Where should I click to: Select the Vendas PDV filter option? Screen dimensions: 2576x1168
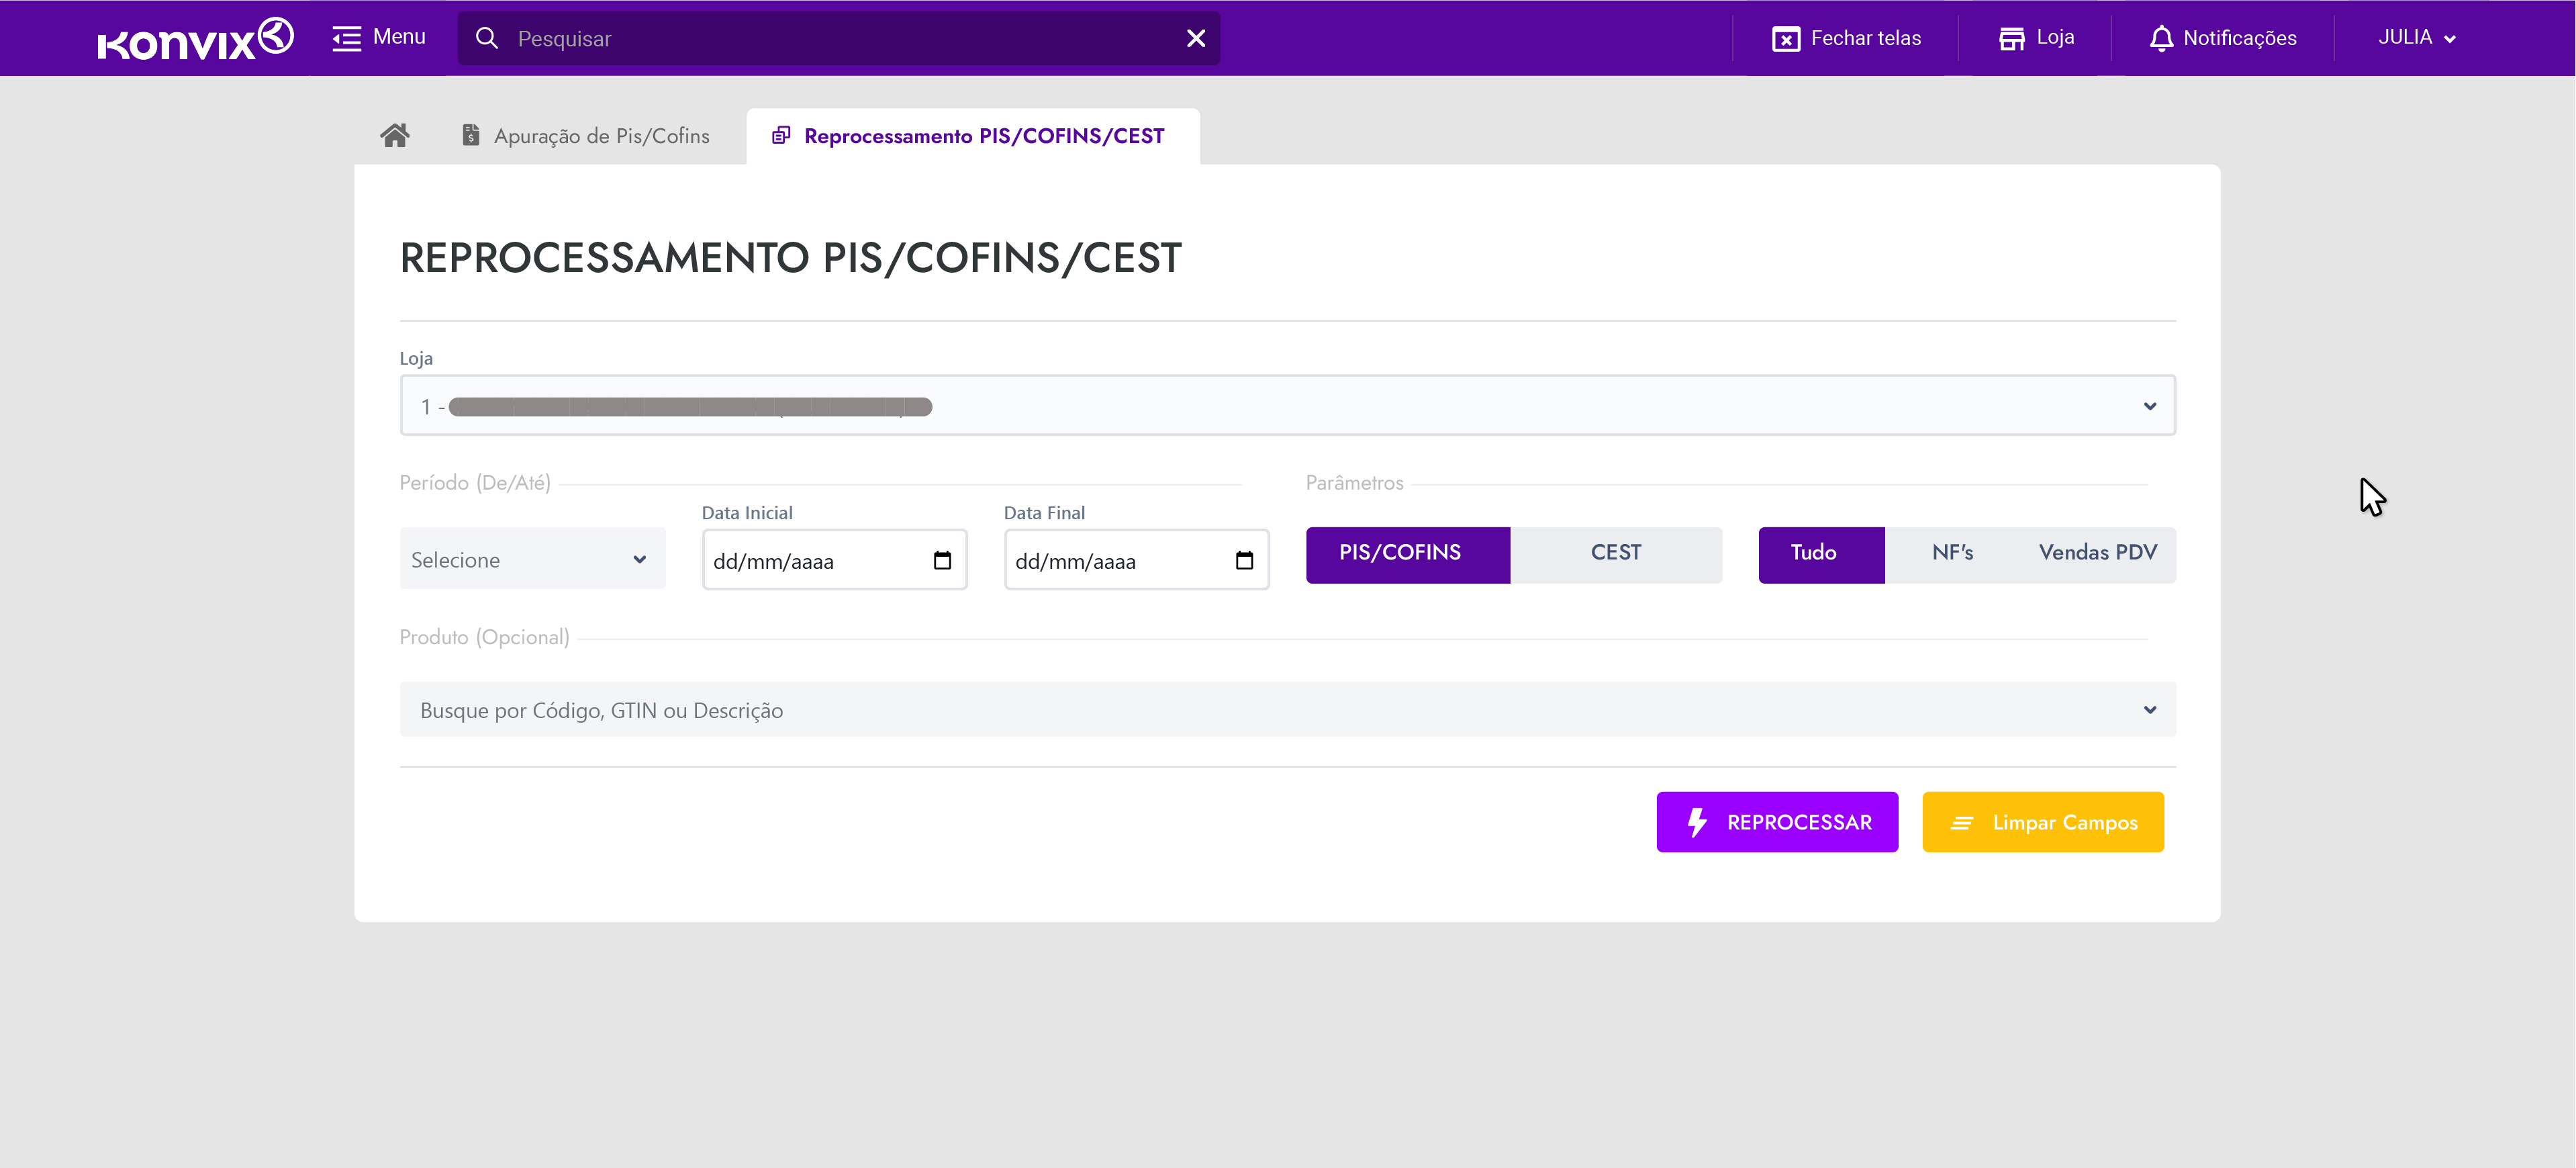pos(2097,553)
